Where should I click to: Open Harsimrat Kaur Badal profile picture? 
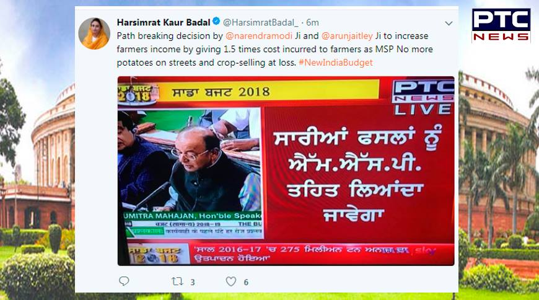pyautogui.click(x=94, y=33)
